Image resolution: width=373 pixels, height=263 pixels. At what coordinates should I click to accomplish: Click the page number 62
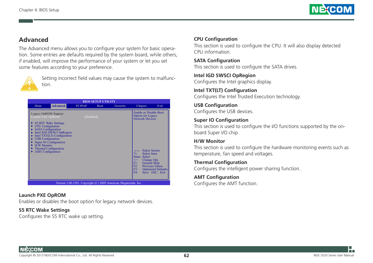click(186, 256)
